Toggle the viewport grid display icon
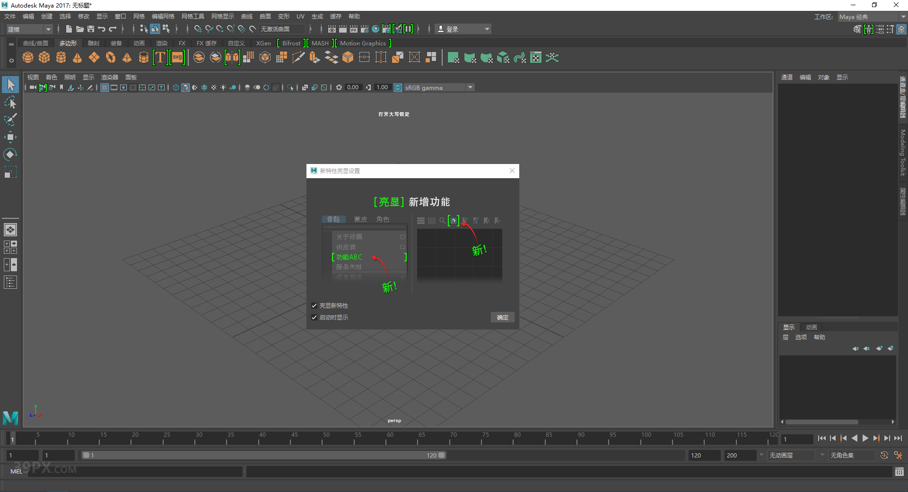The image size is (908, 492). pyautogui.click(x=105, y=87)
